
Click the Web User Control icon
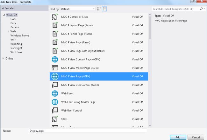point(55,111)
